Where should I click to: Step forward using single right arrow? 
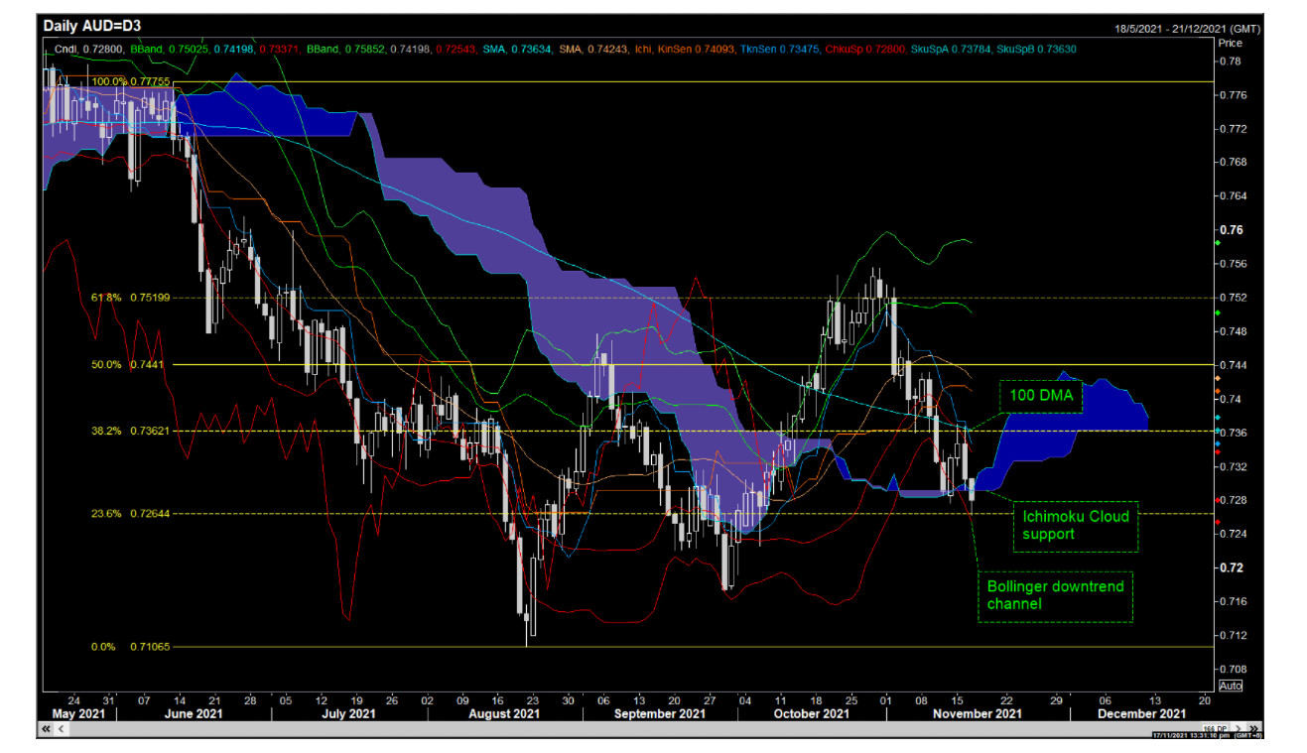pyautogui.click(x=1238, y=728)
